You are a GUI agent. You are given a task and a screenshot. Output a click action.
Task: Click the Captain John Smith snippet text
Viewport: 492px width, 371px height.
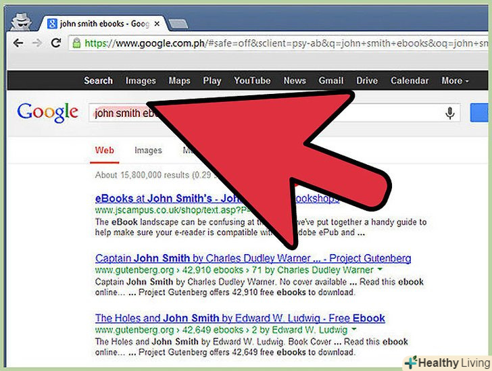click(x=260, y=287)
